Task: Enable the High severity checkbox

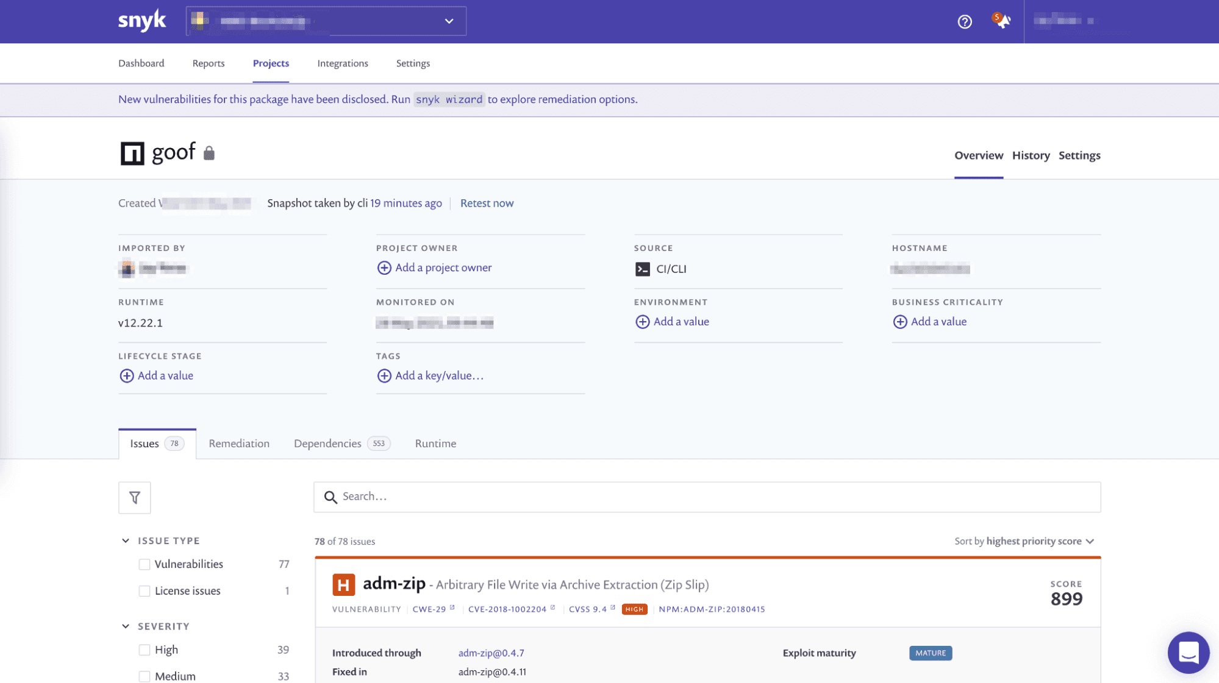Action: (145, 650)
